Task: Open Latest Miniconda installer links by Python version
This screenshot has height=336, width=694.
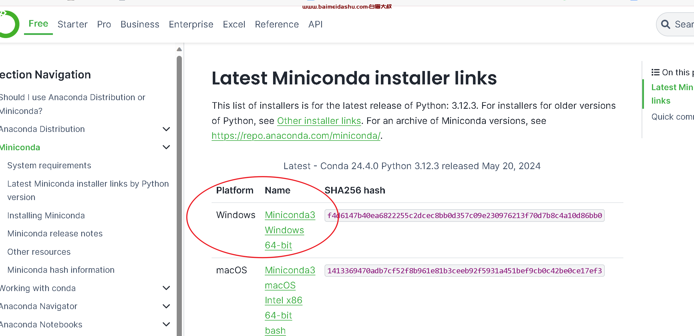Action: pos(88,190)
